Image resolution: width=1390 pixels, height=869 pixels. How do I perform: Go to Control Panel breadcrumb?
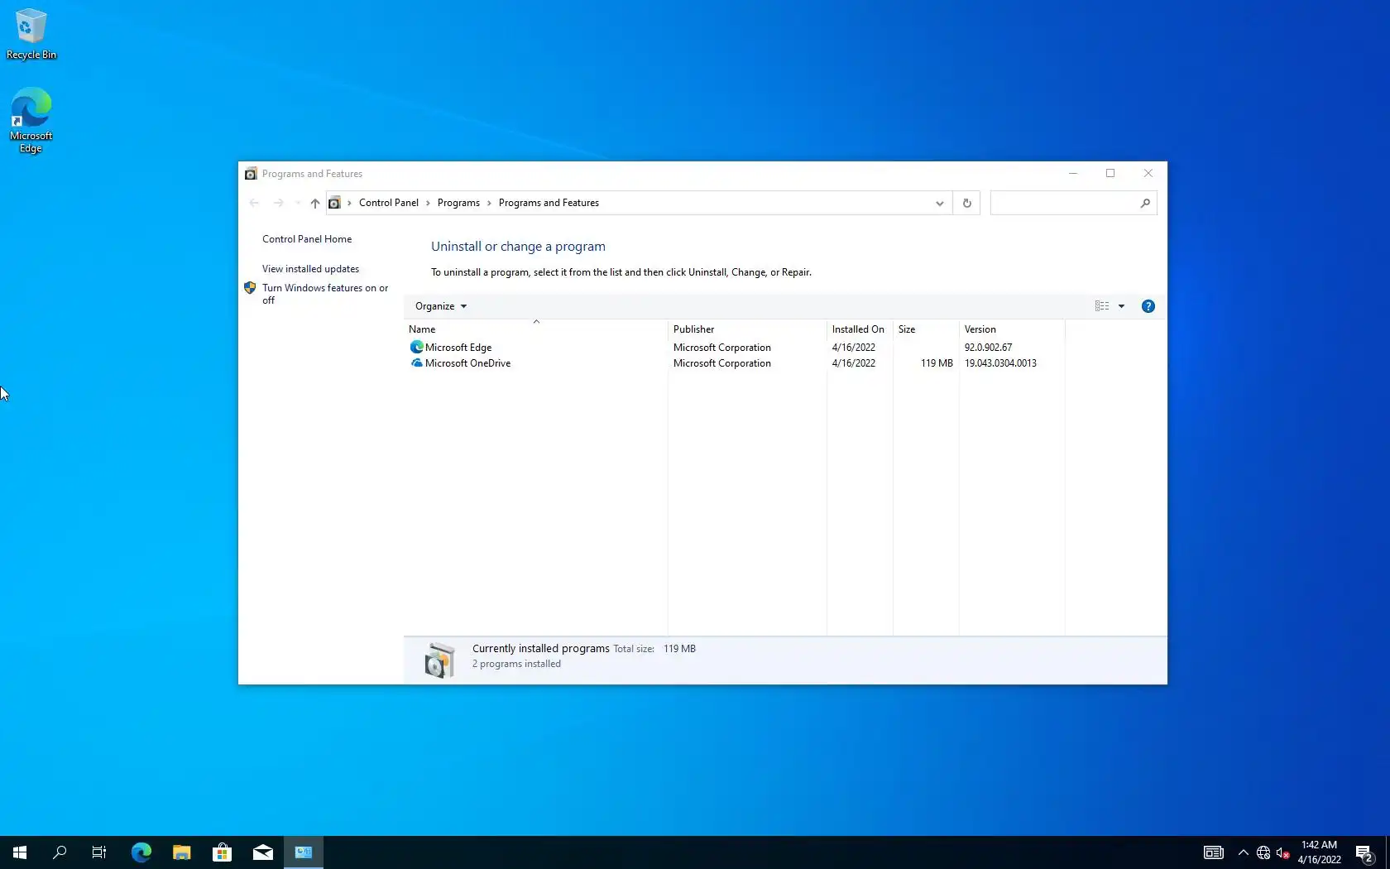click(x=389, y=203)
